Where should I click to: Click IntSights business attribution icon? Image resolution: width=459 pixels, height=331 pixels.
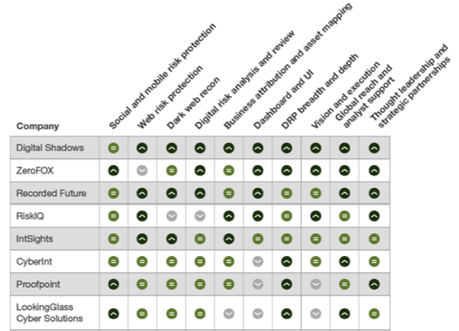229,239
